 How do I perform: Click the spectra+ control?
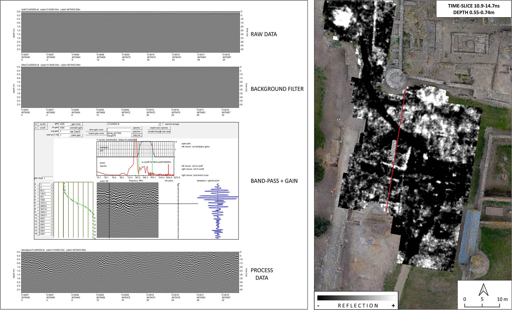137,132
